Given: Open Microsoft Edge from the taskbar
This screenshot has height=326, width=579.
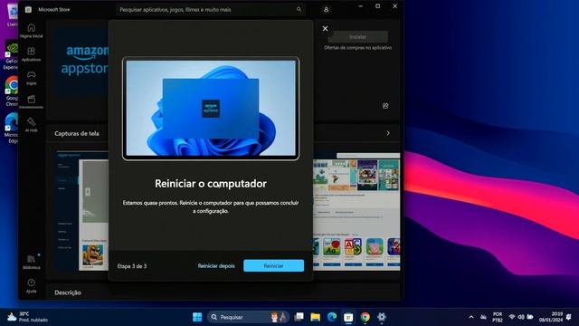Looking at the screenshot, I should pyautogui.click(x=332, y=317).
